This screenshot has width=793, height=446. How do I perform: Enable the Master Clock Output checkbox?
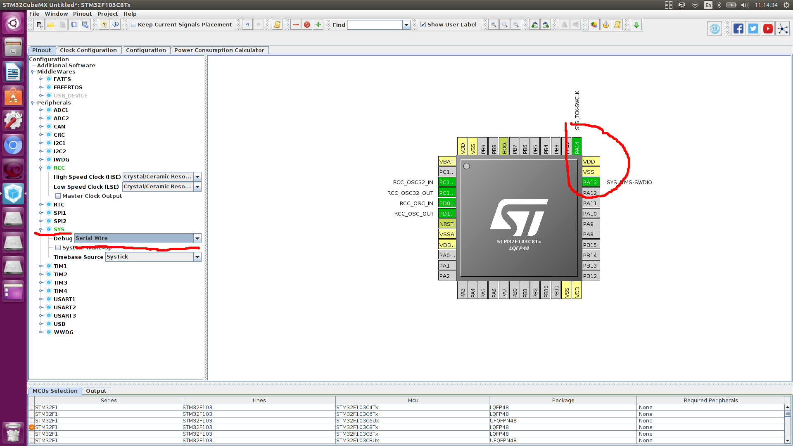pyautogui.click(x=58, y=196)
